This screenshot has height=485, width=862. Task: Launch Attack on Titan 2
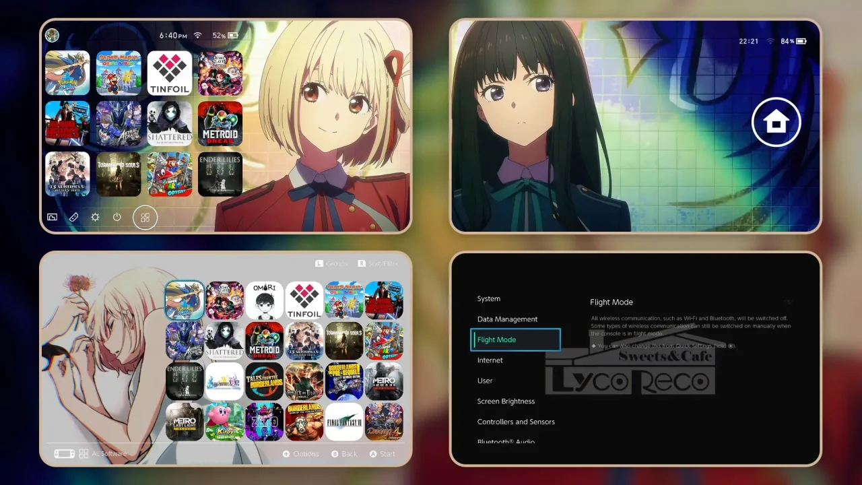(x=304, y=381)
